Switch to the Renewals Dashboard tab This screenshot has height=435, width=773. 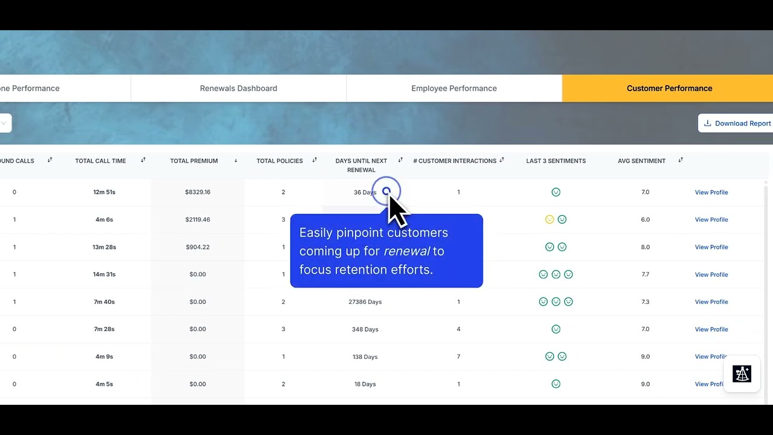239,88
